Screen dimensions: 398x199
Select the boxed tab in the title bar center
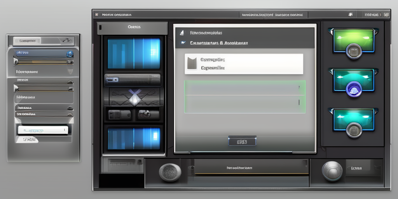click(273, 15)
